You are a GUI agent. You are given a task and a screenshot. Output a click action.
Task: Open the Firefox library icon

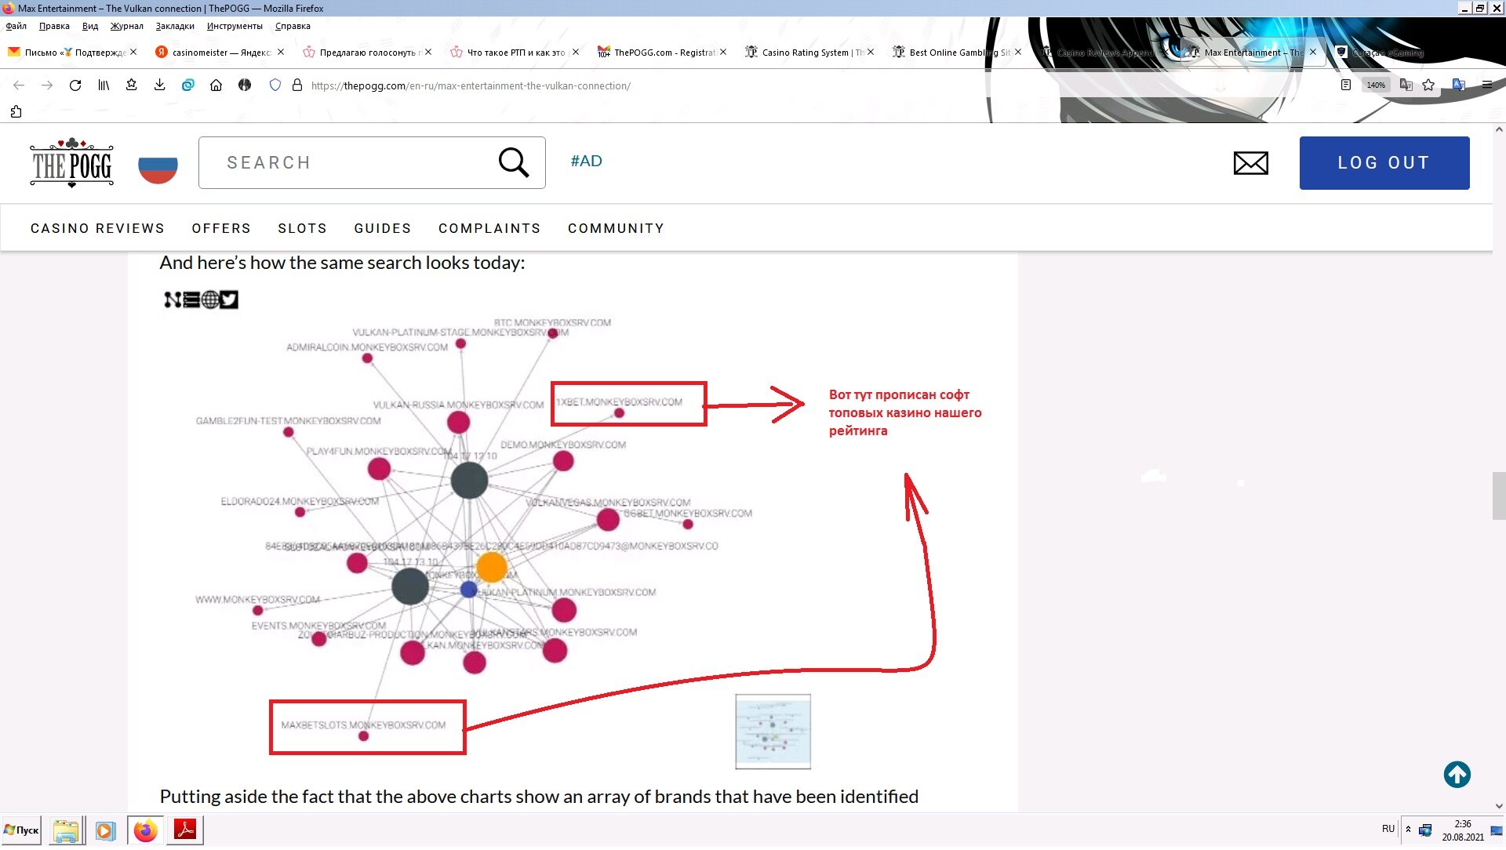point(104,85)
